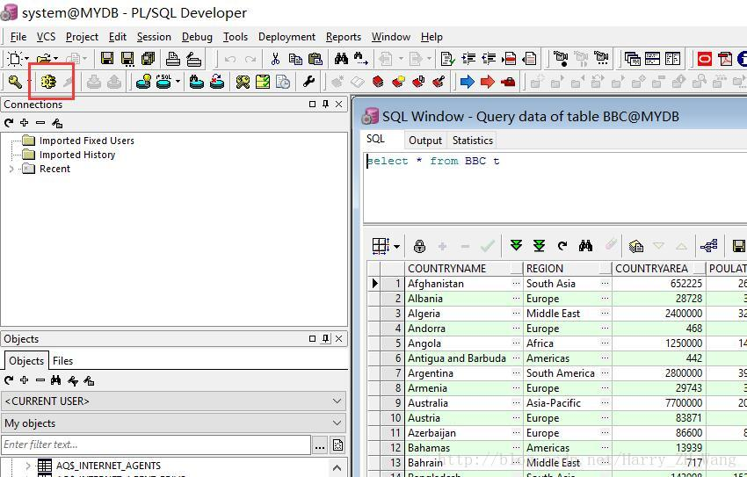
Task: Open the Session menu
Action: [154, 37]
